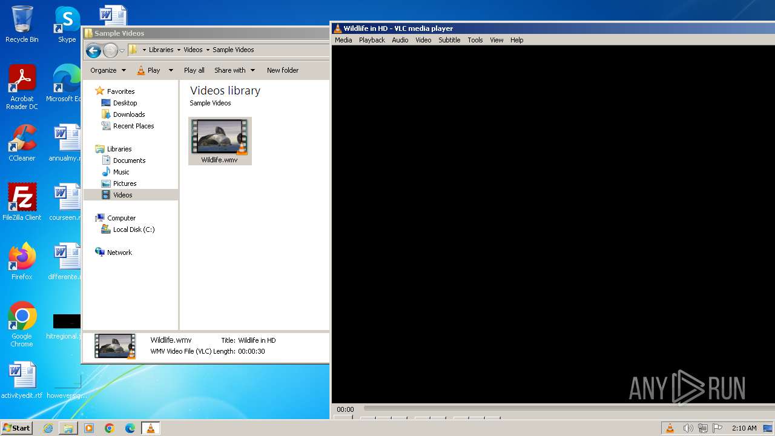This screenshot has width=775, height=436.
Task: Select Network in the navigation pane
Action: pos(119,253)
